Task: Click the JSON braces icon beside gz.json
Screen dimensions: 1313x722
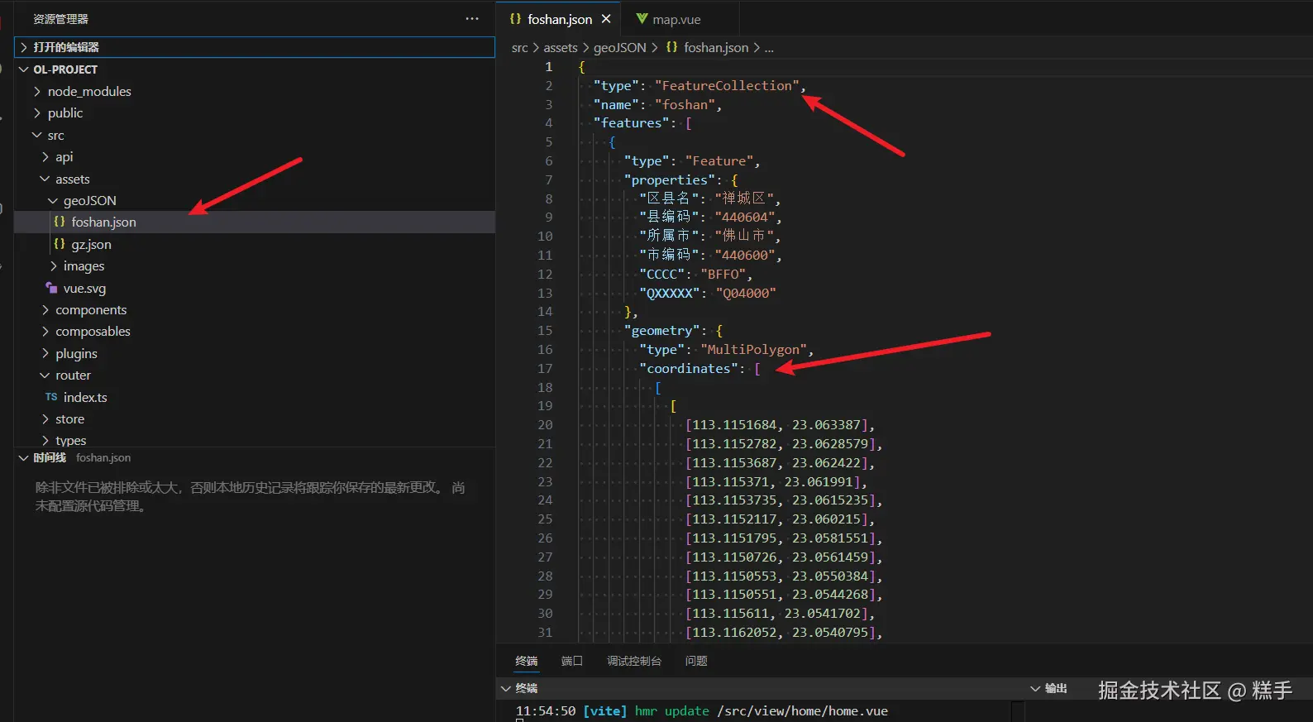Action: (x=60, y=244)
